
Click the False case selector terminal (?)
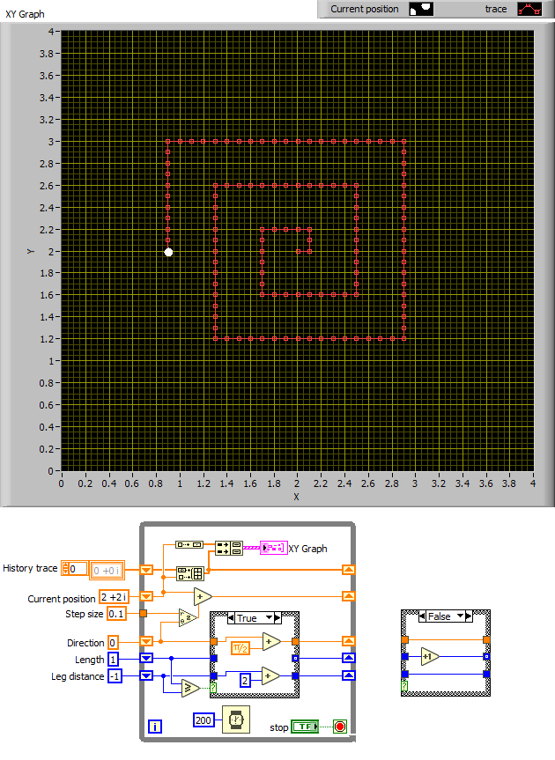point(404,686)
